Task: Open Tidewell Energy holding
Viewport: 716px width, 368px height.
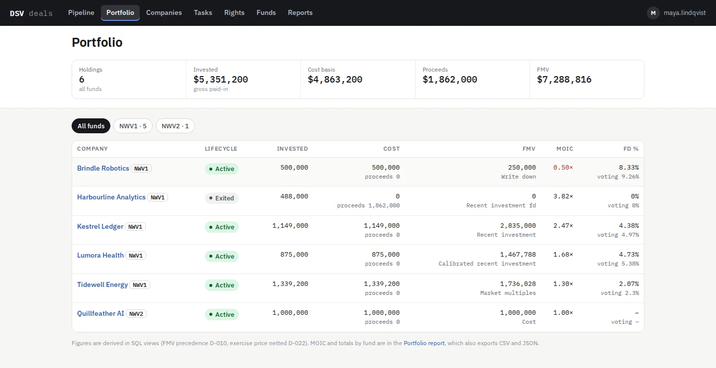Action: click(x=102, y=284)
